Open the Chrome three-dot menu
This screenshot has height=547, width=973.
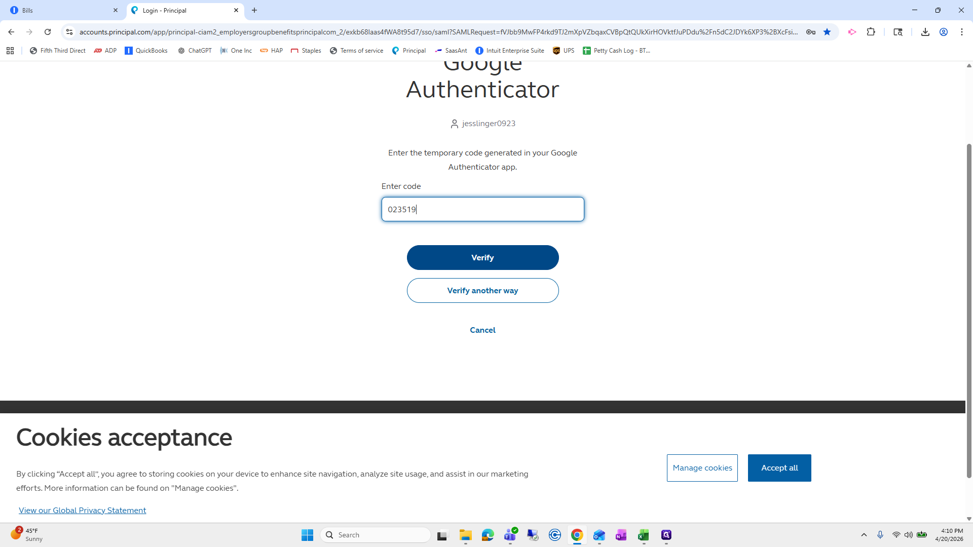tap(961, 32)
